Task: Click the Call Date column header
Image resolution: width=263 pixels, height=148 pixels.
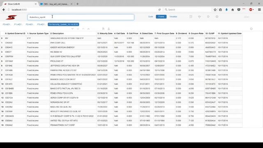Action: pos(120,34)
